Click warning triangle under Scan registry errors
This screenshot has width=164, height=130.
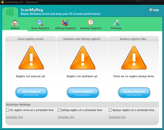point(31,58)
